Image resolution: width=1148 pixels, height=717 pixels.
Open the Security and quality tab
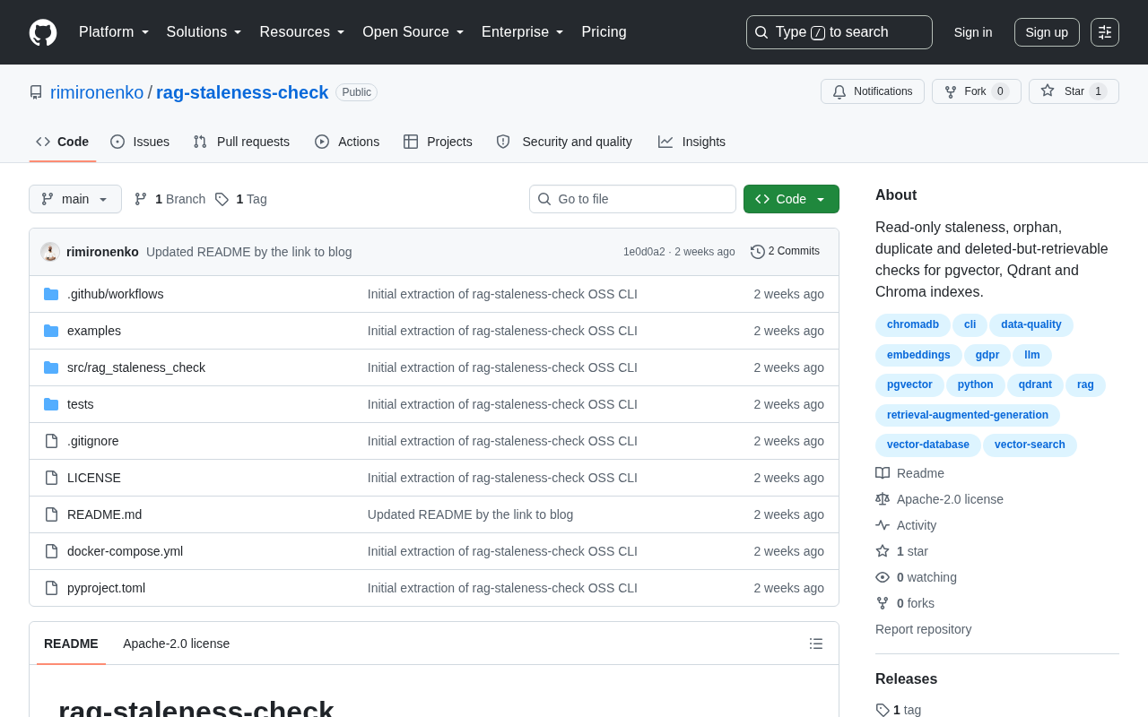coord(564,142)
